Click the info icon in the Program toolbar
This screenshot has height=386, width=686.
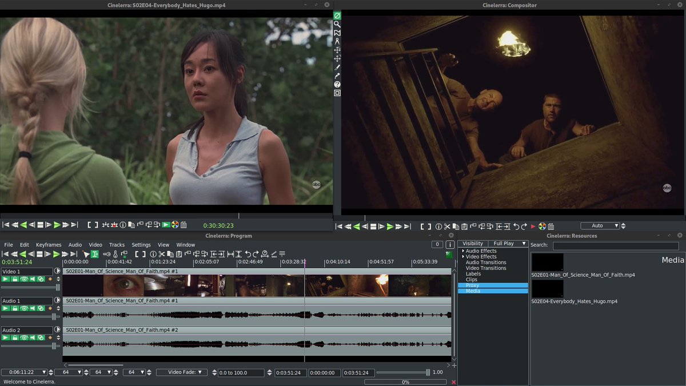coord(153,254)
